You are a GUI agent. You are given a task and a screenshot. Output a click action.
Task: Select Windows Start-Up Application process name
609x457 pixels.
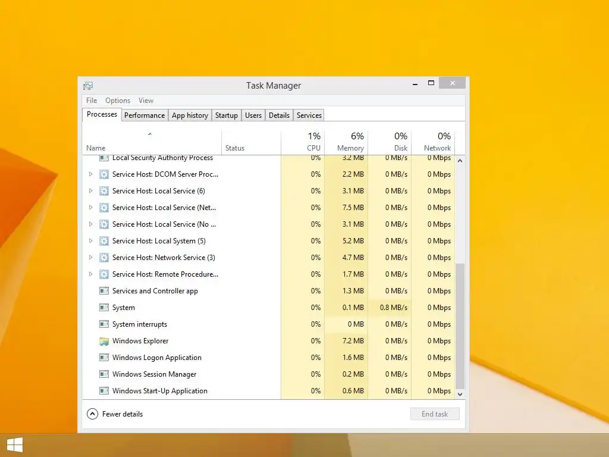[159, 391]
